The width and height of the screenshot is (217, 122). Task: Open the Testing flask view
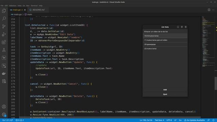[4, 50]
